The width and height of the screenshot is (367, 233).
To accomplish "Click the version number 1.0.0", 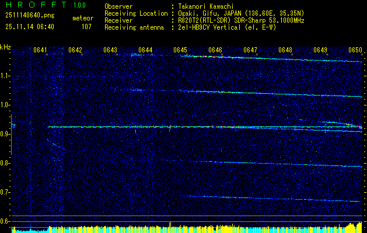I will [79, 5].
